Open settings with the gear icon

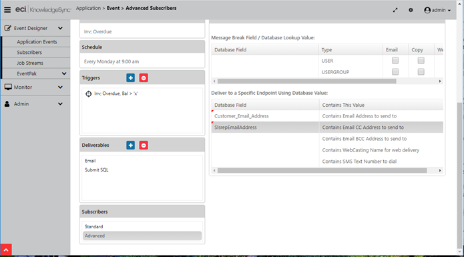(x=411, y=10)
